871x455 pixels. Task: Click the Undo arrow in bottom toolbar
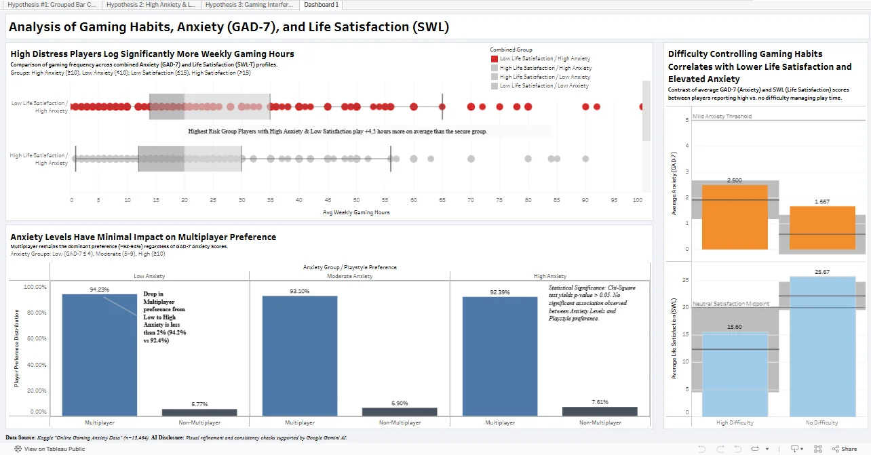(x=702, y=449)
